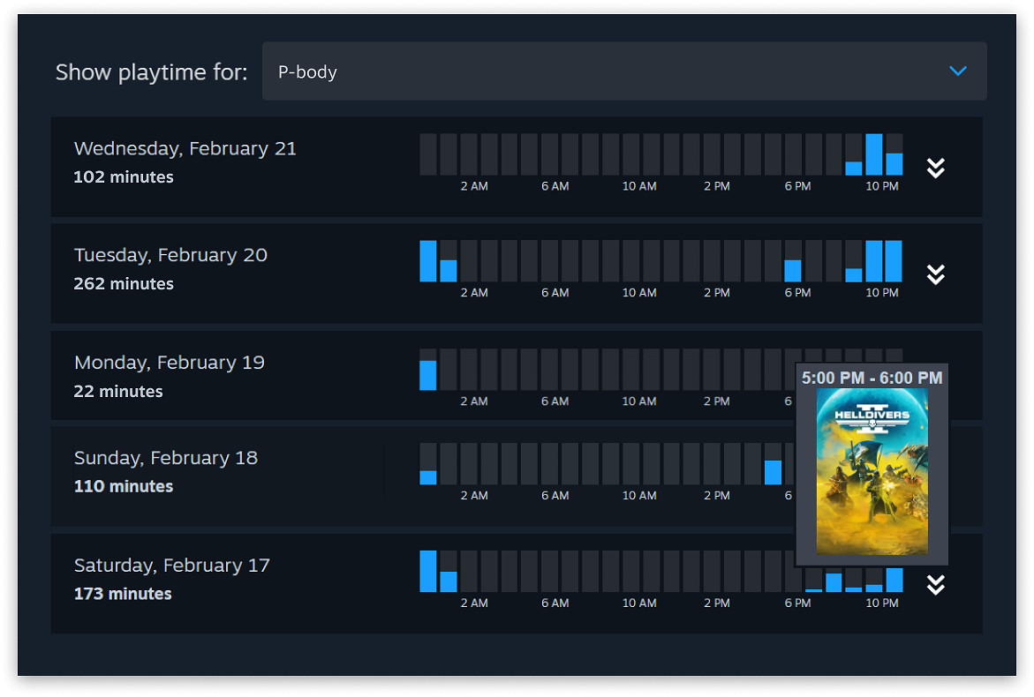Expand details for Wednesday, February 21
This screenshot has width=1034, height=697.
[935, 168]
